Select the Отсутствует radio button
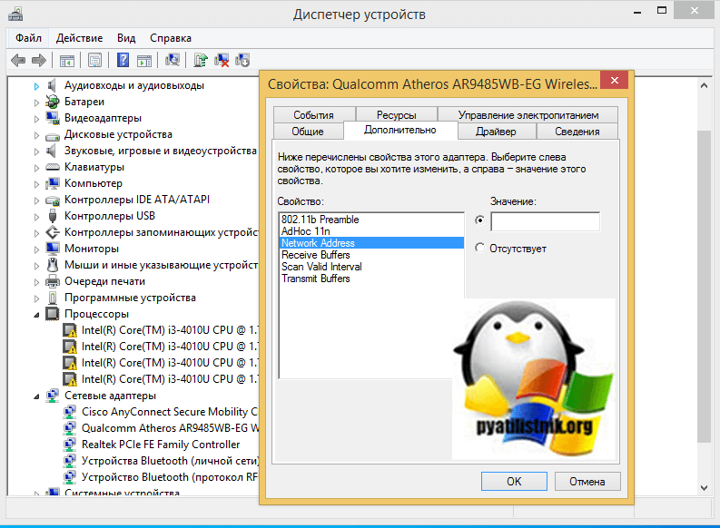The width and height of the screenshot is (720, 528). point(479,248)
